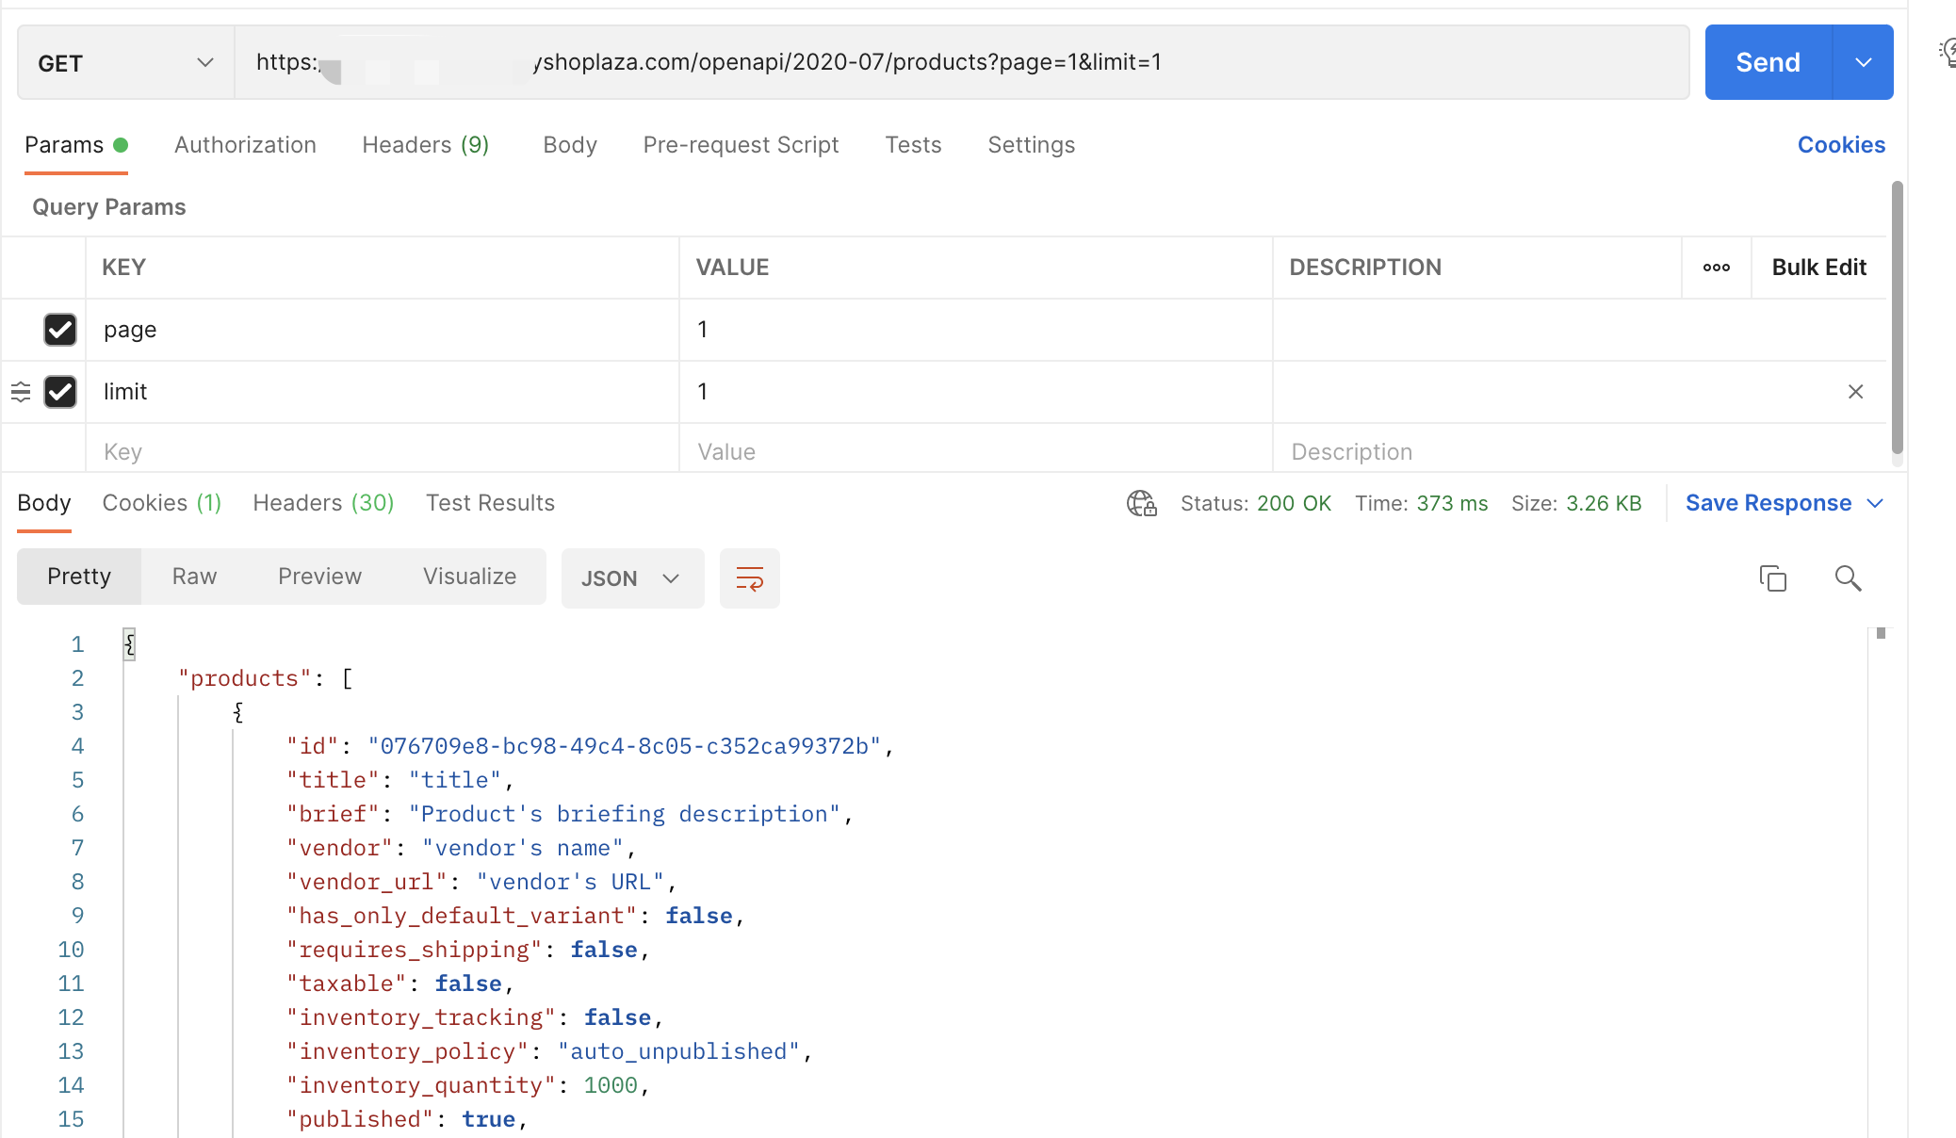The height and width of the screenshot is (1138, 1956).
Task: Click the empty Key placeholder field
Action: point(383,451)
